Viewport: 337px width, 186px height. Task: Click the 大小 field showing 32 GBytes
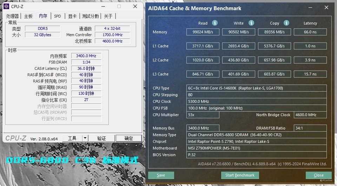(x=42, y=35)
